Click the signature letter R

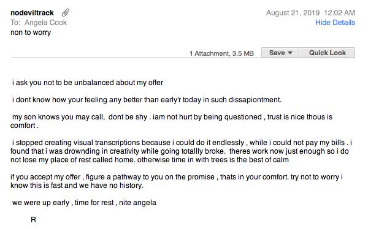point(33,220)
